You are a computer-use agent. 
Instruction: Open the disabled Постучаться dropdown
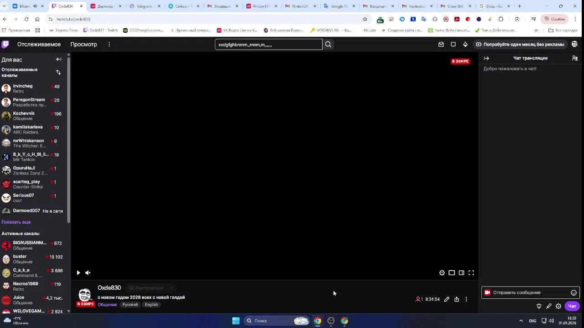(x=151, y=288)
